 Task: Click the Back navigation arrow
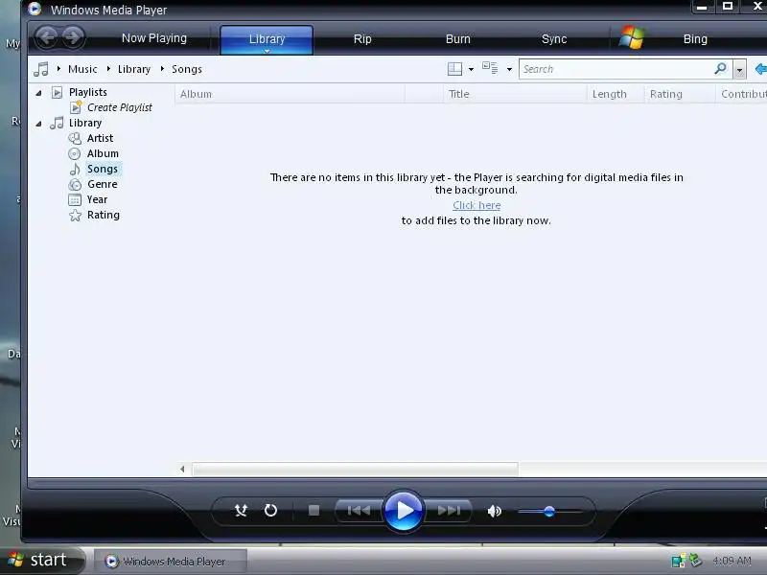[x=47, y=37]
